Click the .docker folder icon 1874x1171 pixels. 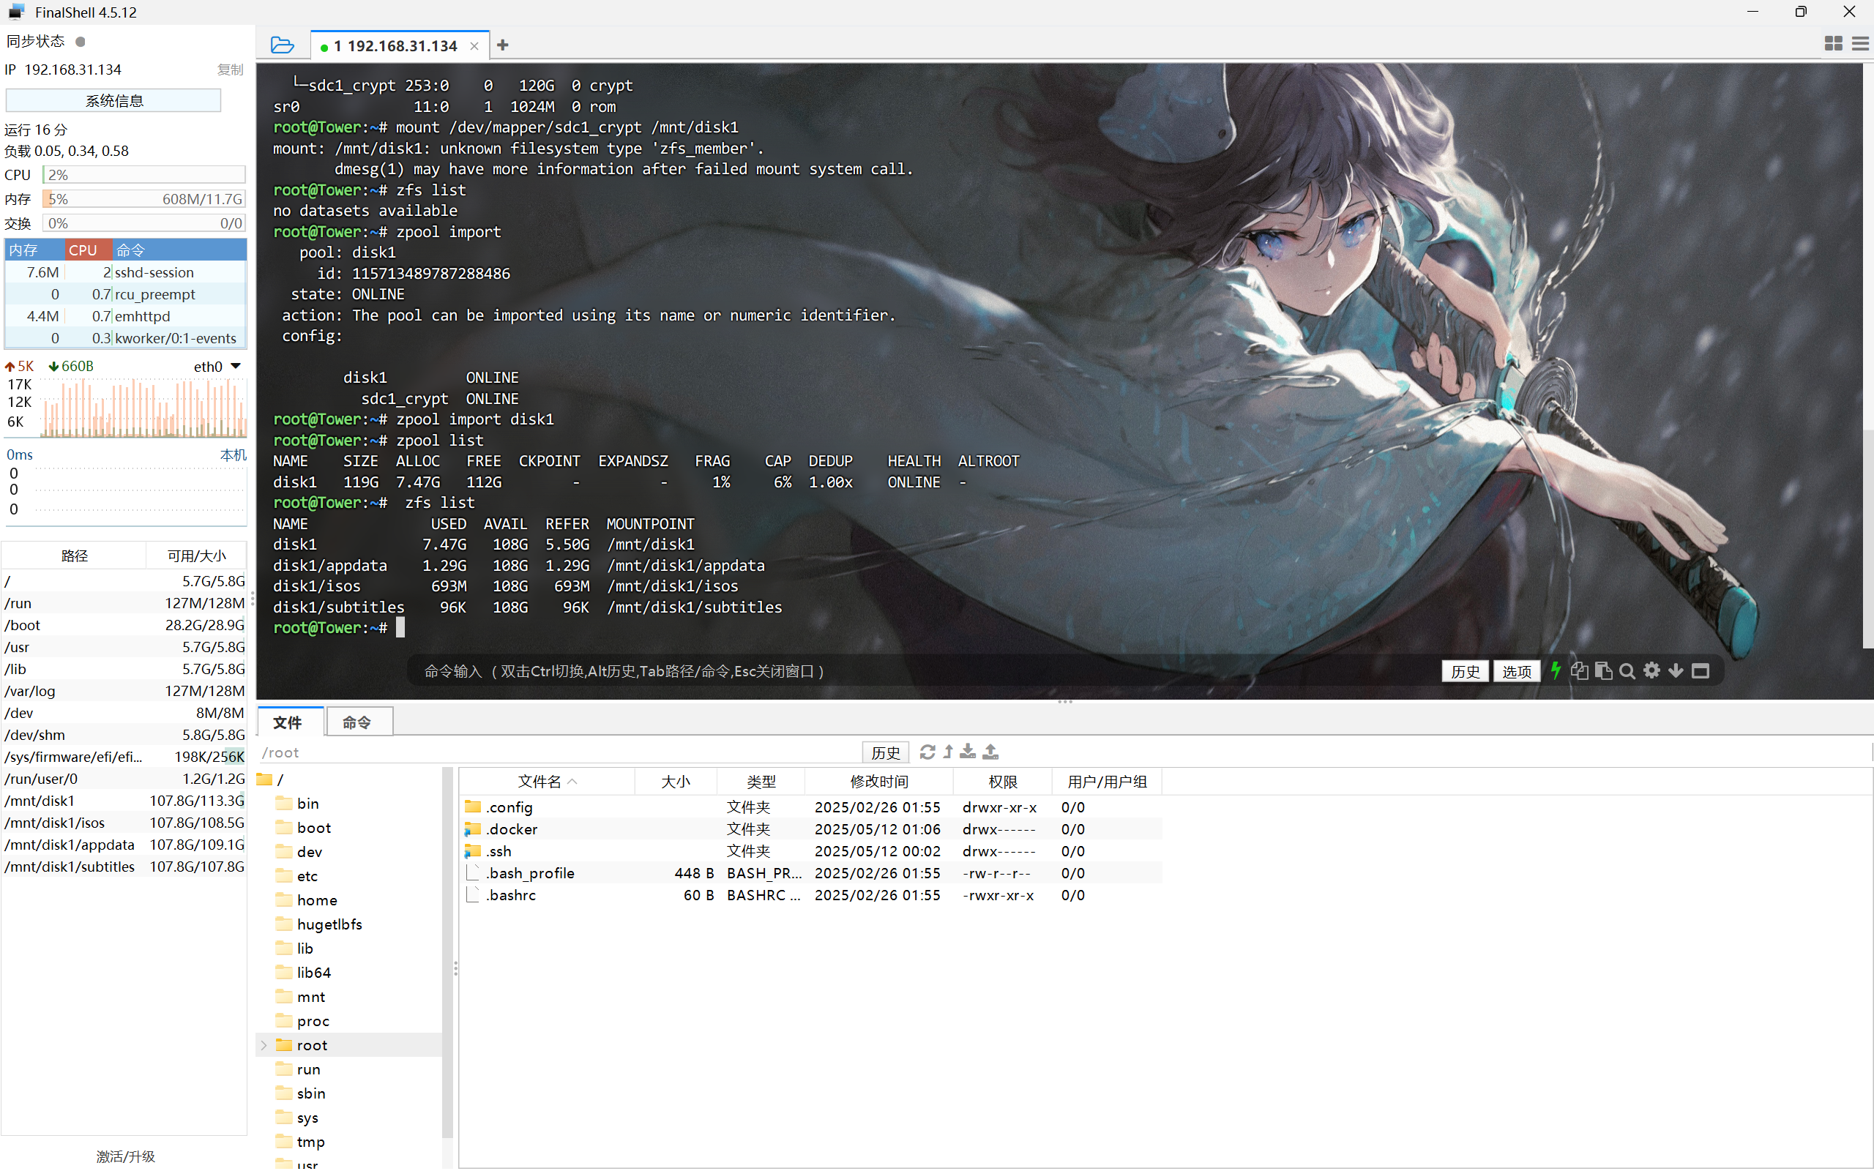(472, 828)
